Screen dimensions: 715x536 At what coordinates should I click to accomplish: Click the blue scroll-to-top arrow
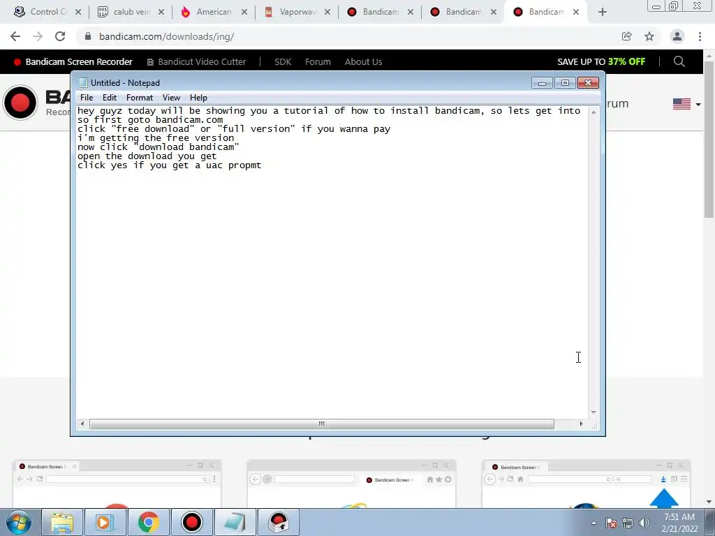(x=664, y=497)
